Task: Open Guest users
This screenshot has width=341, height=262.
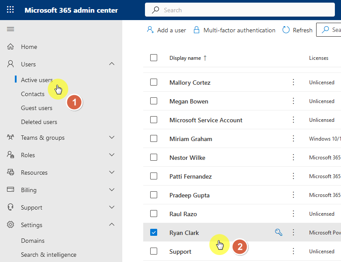Action: (x=37, y=108)
